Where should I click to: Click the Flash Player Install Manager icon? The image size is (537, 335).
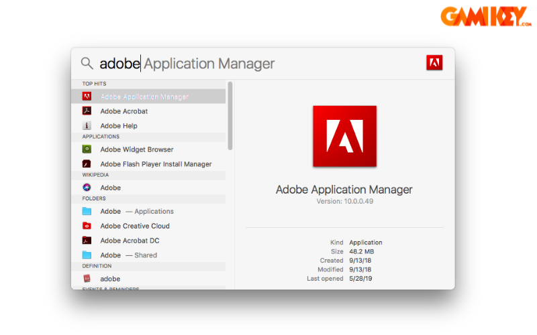[87, 163]
